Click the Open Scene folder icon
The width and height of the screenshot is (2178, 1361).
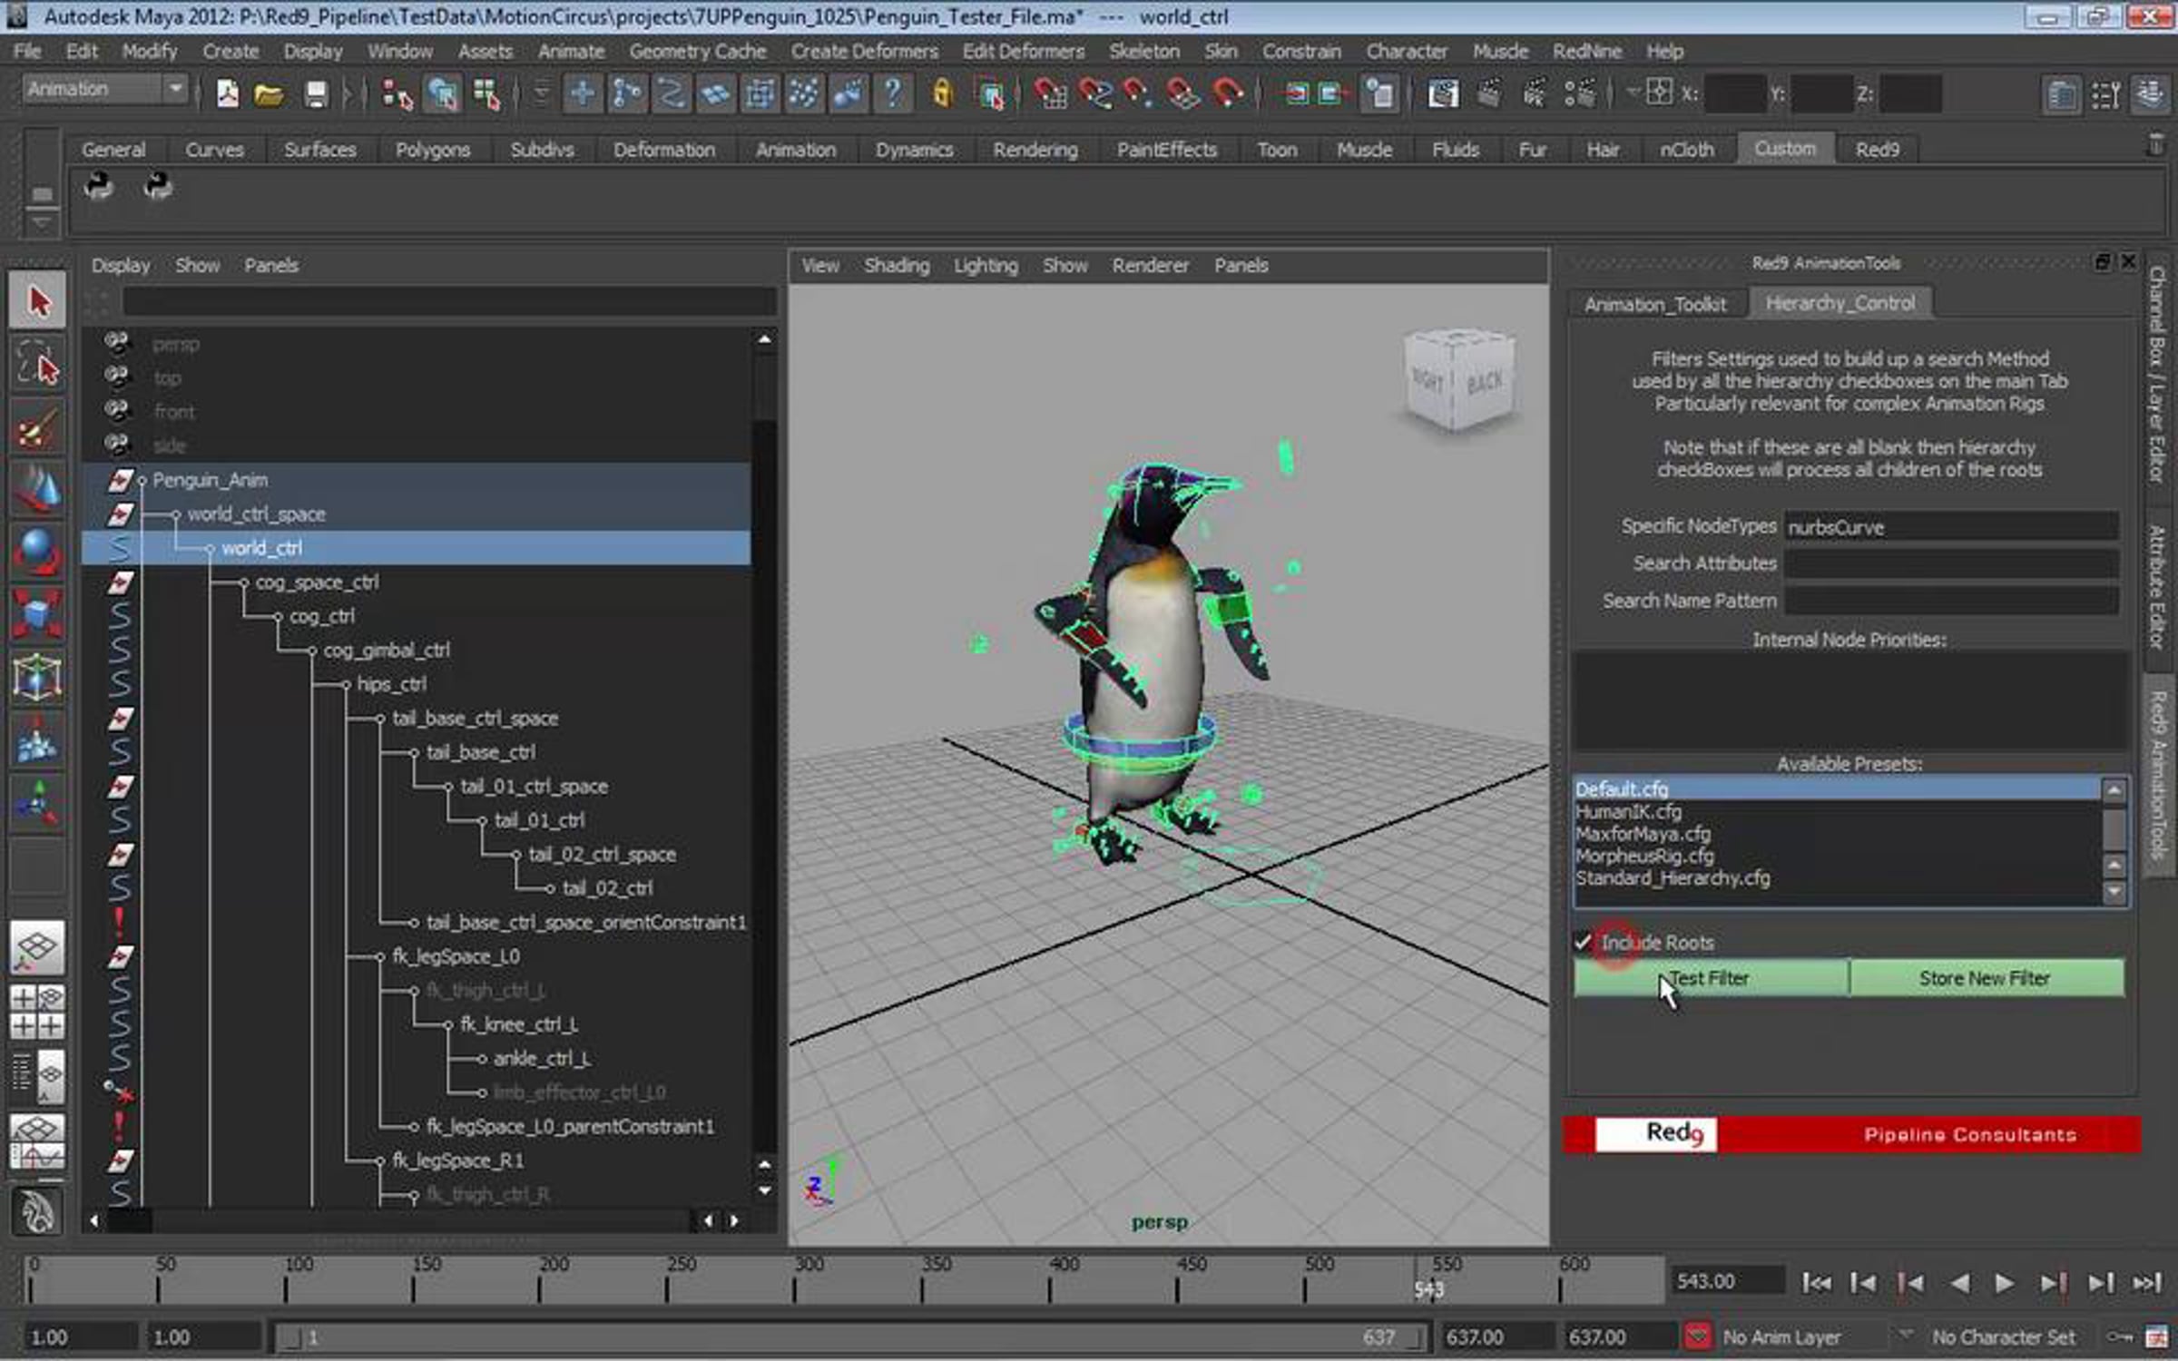click(269, 93)
